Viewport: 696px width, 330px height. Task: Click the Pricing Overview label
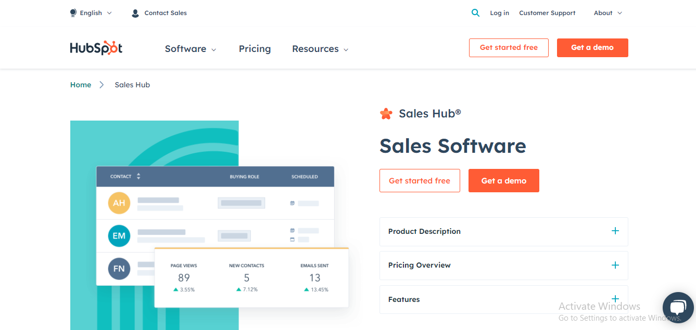pyautogui.click(x=420, y=265)
